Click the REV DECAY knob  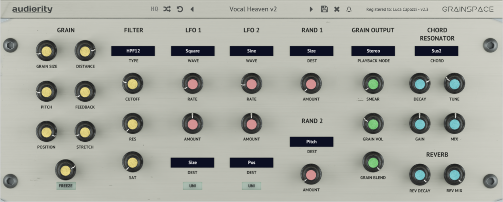(x=420, y=175)
